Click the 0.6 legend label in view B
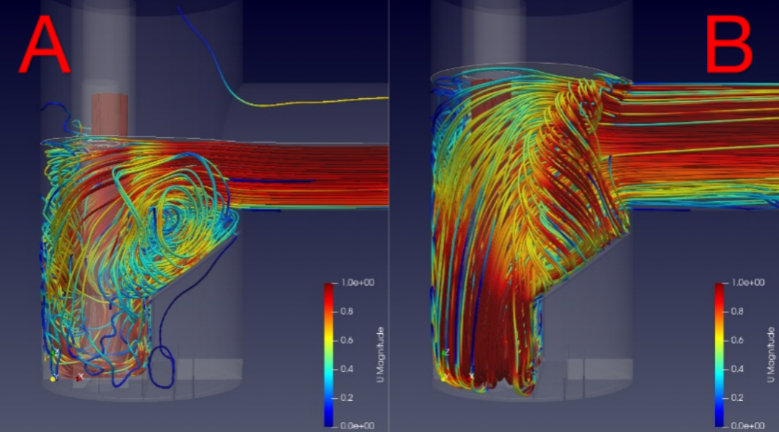The width and height of the screenshot is (779, 432). point(737,340)
